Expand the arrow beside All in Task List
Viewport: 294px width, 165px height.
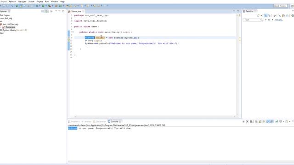click(x=266, y=20)
